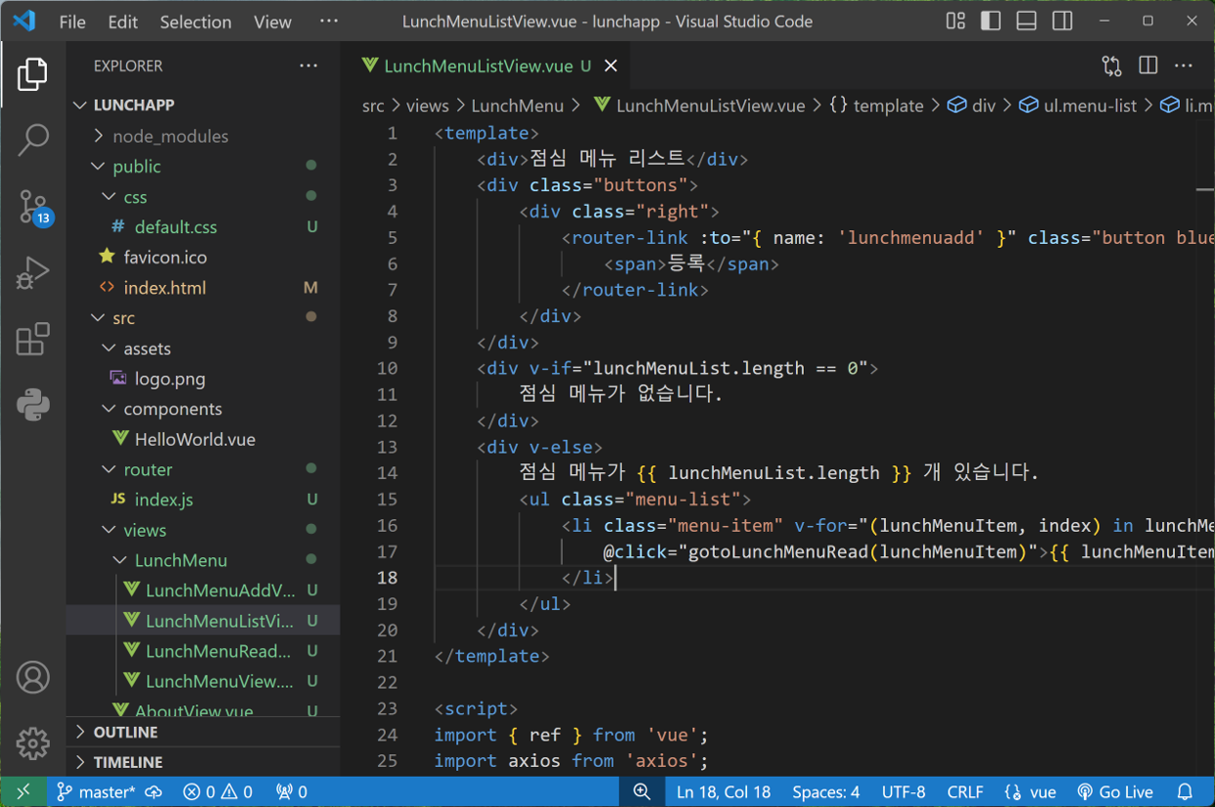Open Explorer's more actions ellipsis

tap(308, 66)
